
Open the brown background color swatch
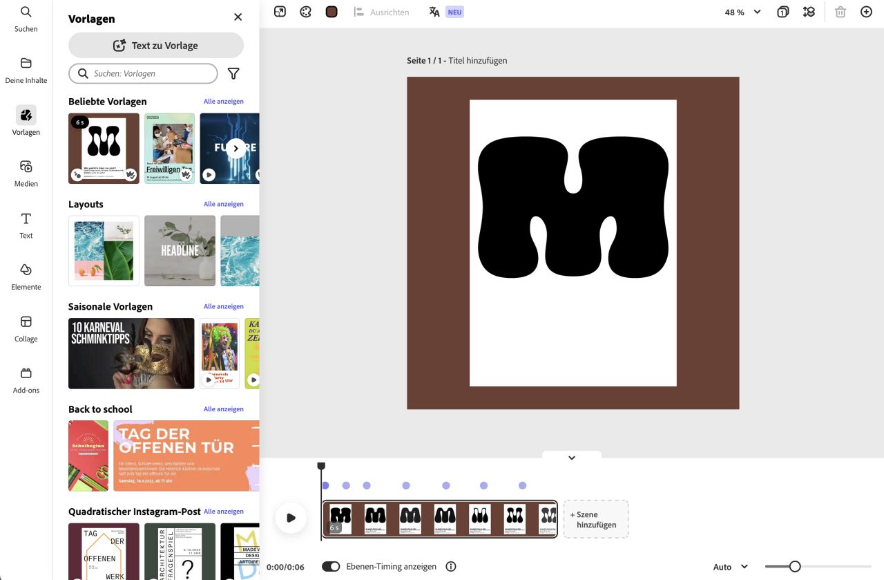click(331, 12)
